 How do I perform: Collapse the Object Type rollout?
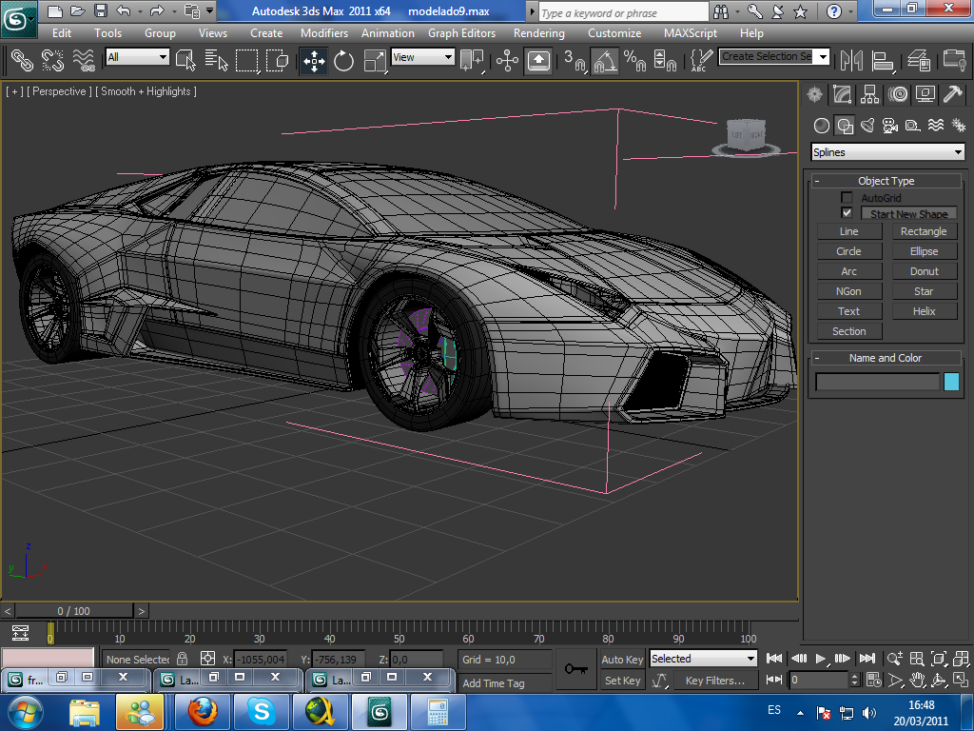point(886,181)
